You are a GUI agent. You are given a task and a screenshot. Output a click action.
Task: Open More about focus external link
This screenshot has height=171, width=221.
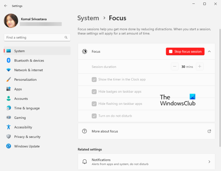(209, 131)
